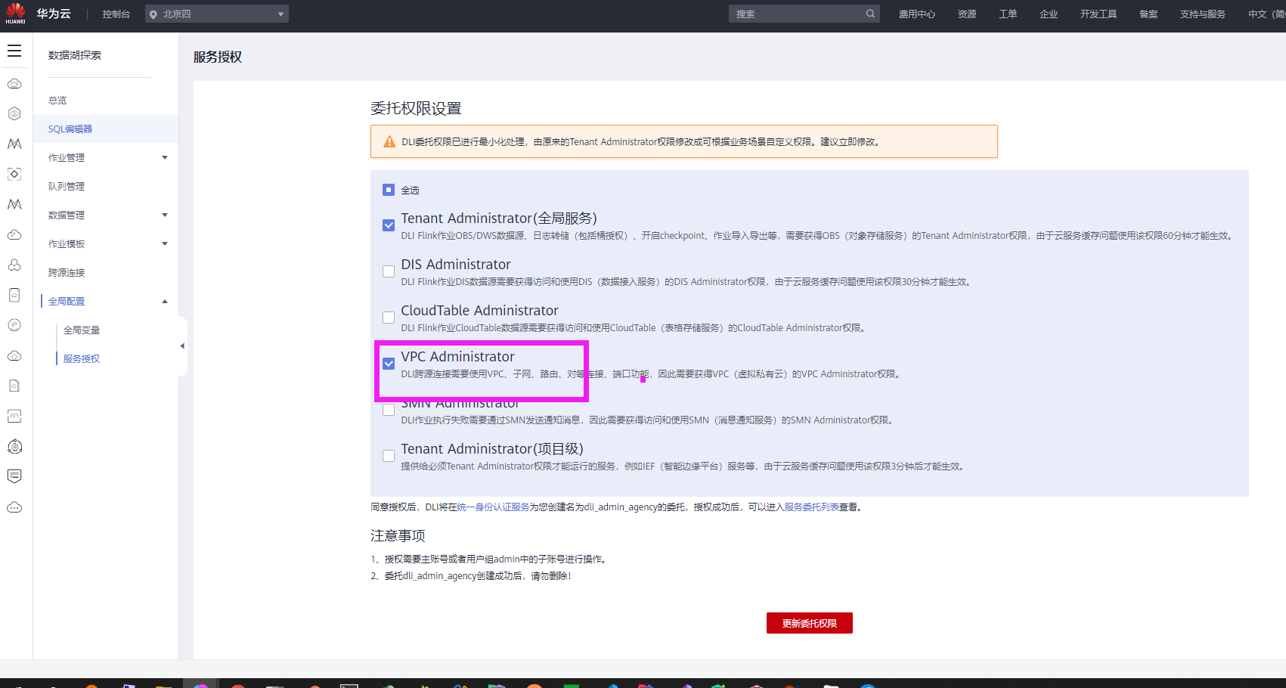Click the red 更新委托权限 button
1286x688 pixels.
pyautogui.click(x=810, y=623)
